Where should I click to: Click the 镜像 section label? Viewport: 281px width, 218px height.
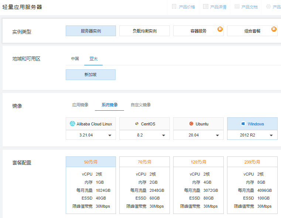pyautogui.click(x=17, y=106)
